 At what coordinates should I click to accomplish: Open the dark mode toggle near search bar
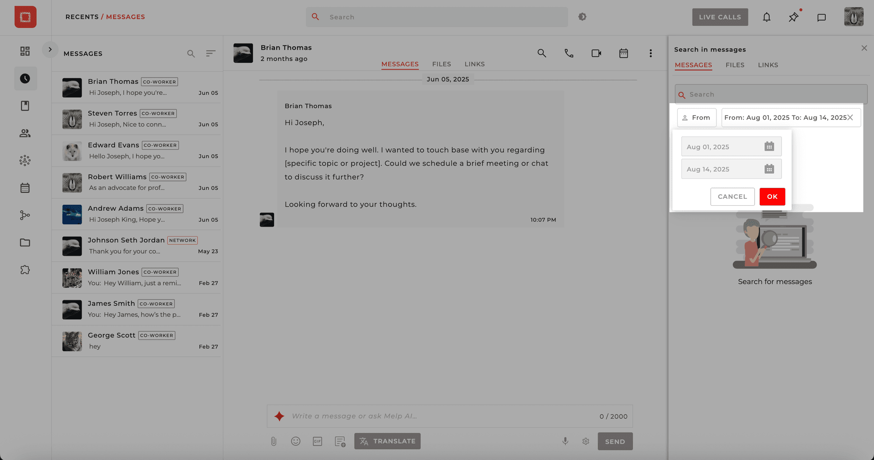(582, 16)
